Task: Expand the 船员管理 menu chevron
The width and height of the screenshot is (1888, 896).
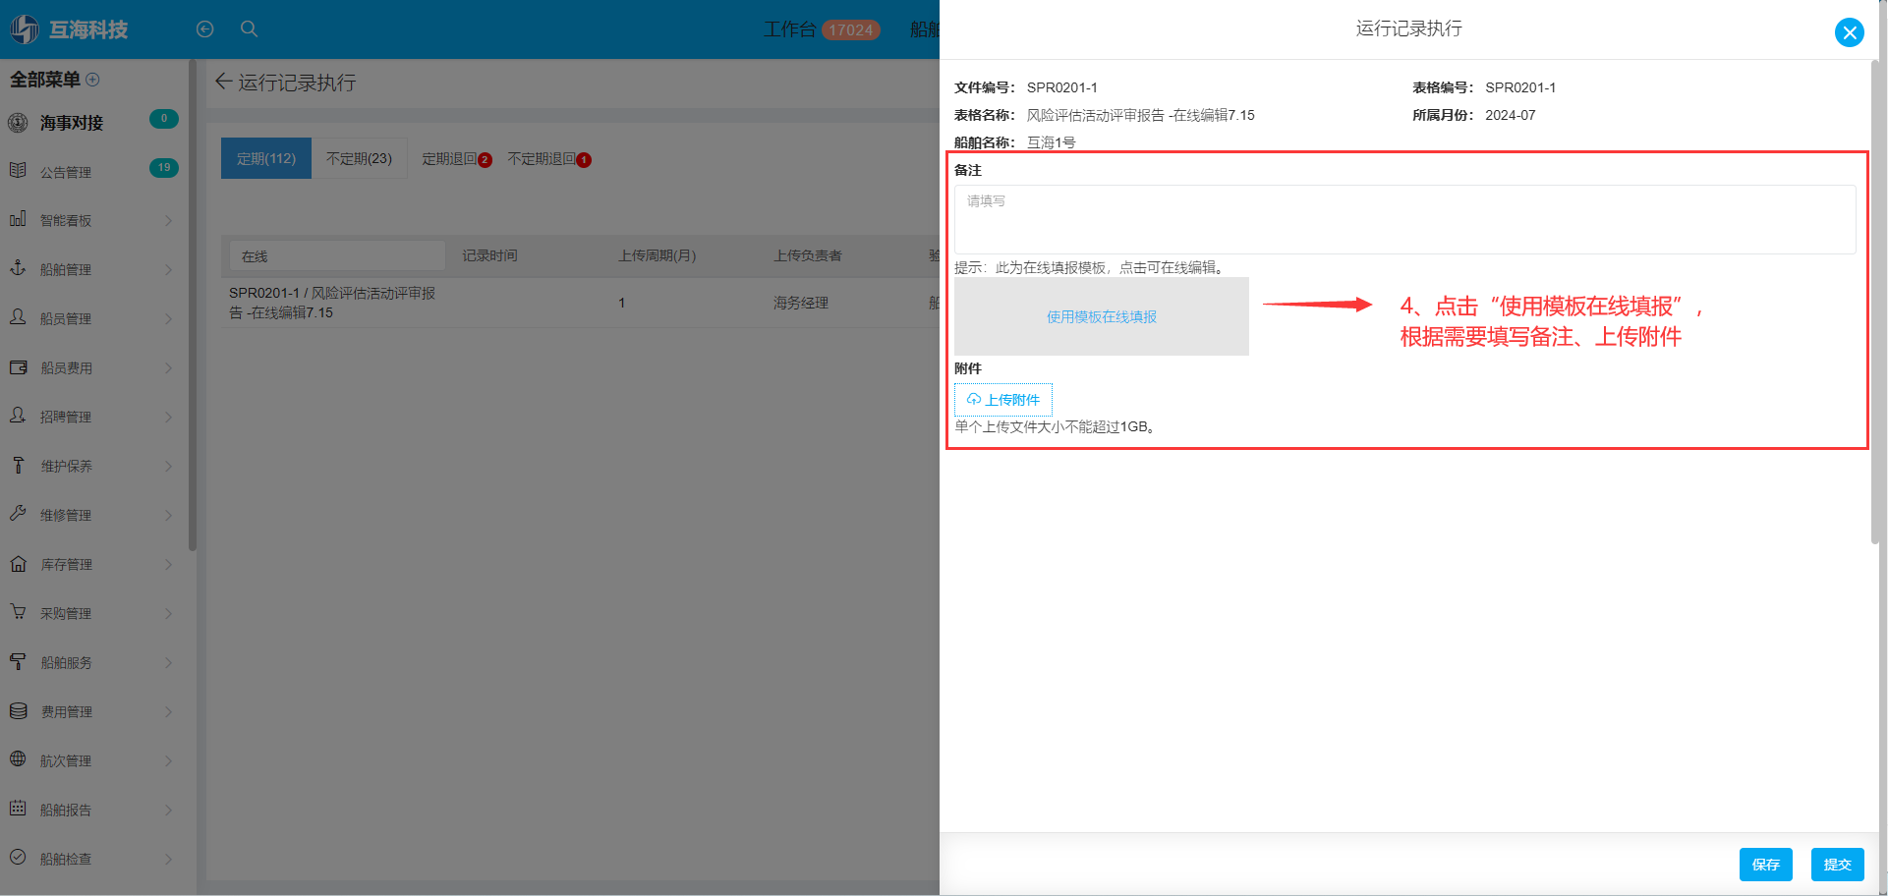Action: pyautogui.click(x=168, y=318)
